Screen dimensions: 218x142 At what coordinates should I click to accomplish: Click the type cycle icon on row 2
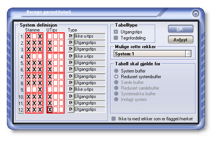pyautogui.click(x=71, y=43)
